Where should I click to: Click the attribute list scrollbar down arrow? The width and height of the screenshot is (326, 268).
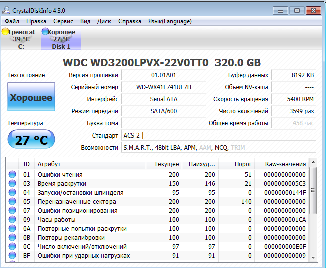pyautogui.click(x=313, y=257)
